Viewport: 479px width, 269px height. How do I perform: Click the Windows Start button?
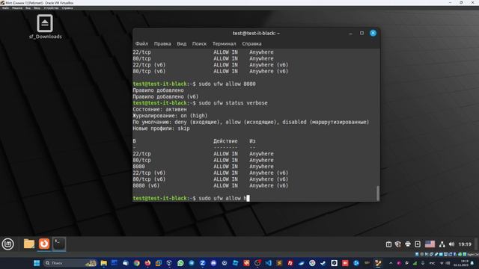pos(37,263)
